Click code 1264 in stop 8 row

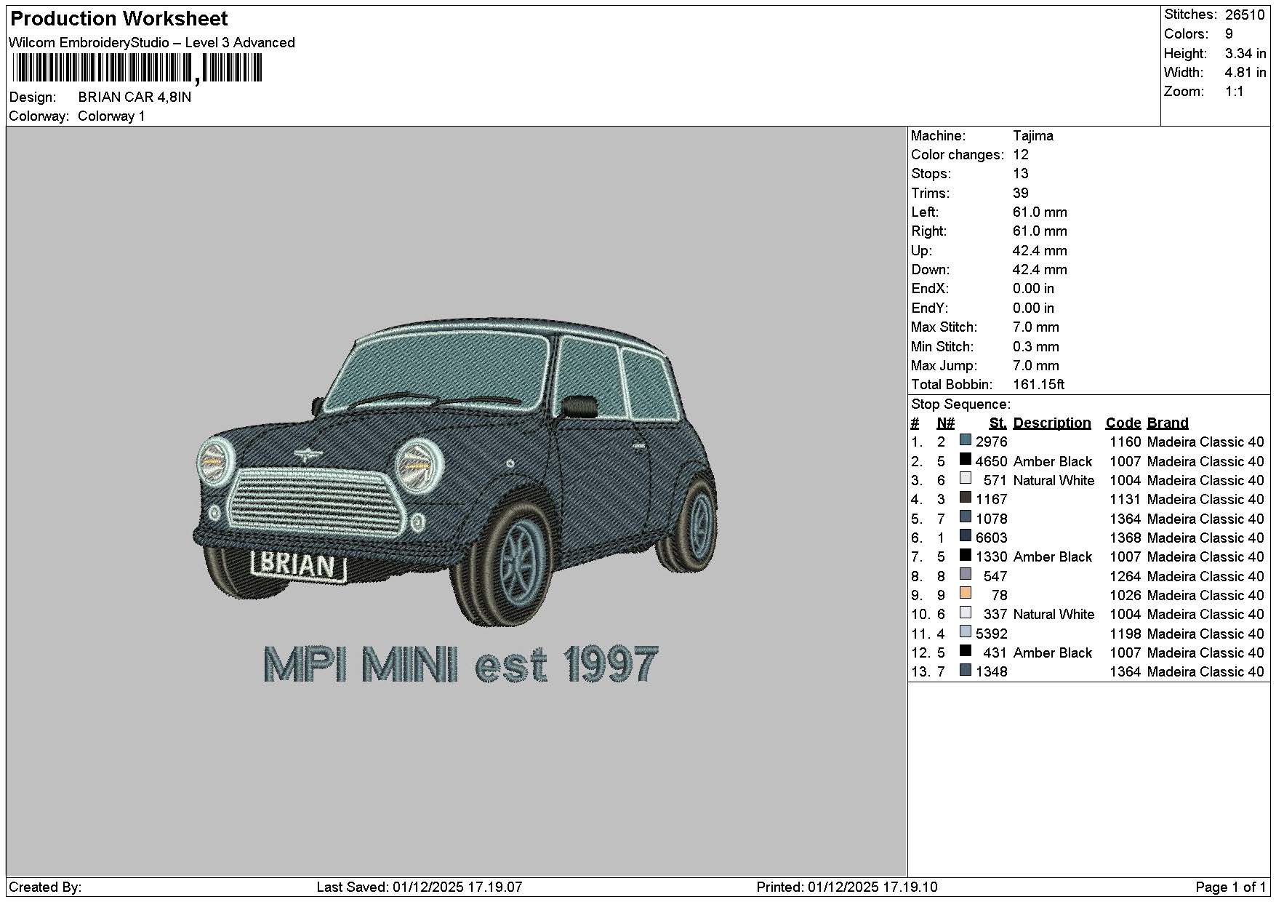(1125, 576)
